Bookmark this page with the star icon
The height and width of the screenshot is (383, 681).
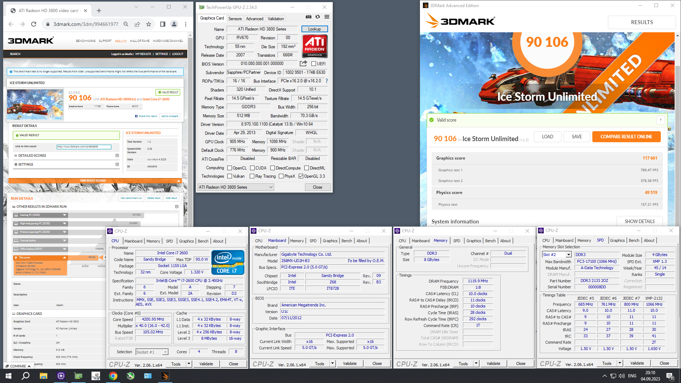point(149,24)
